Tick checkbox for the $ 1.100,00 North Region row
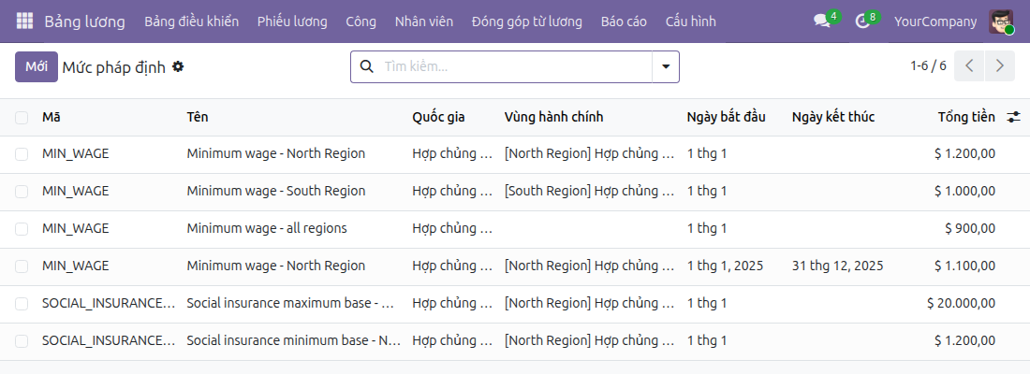 22,266
